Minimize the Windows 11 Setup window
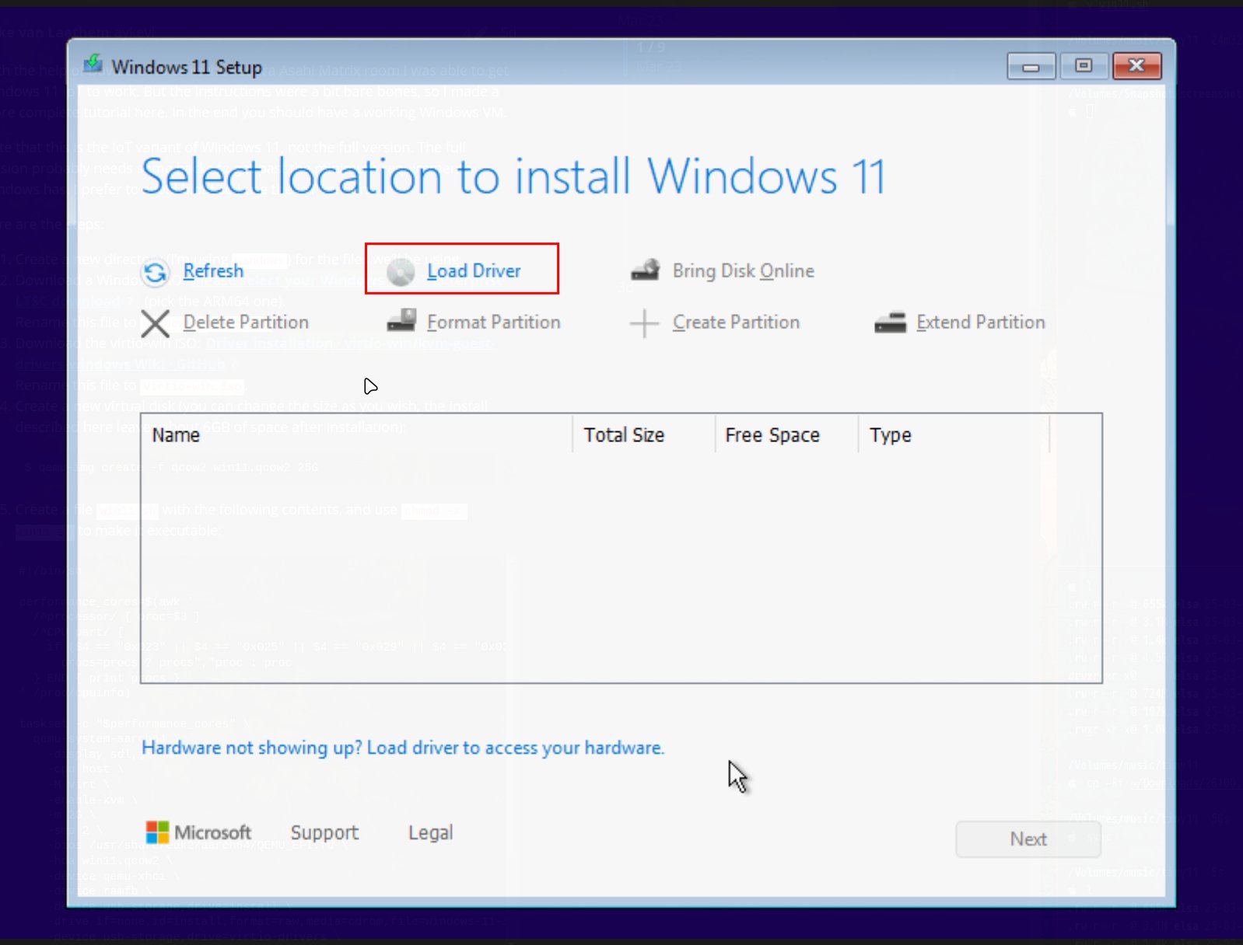The height and width of the screenshot is (945, 1243). point(1031,67)
